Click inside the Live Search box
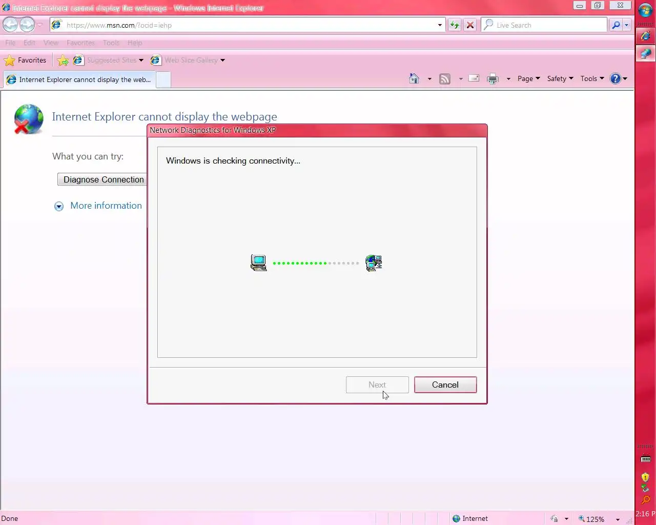Image resolution: width=656 pixels, height=525 pixels. pos(544,25)
